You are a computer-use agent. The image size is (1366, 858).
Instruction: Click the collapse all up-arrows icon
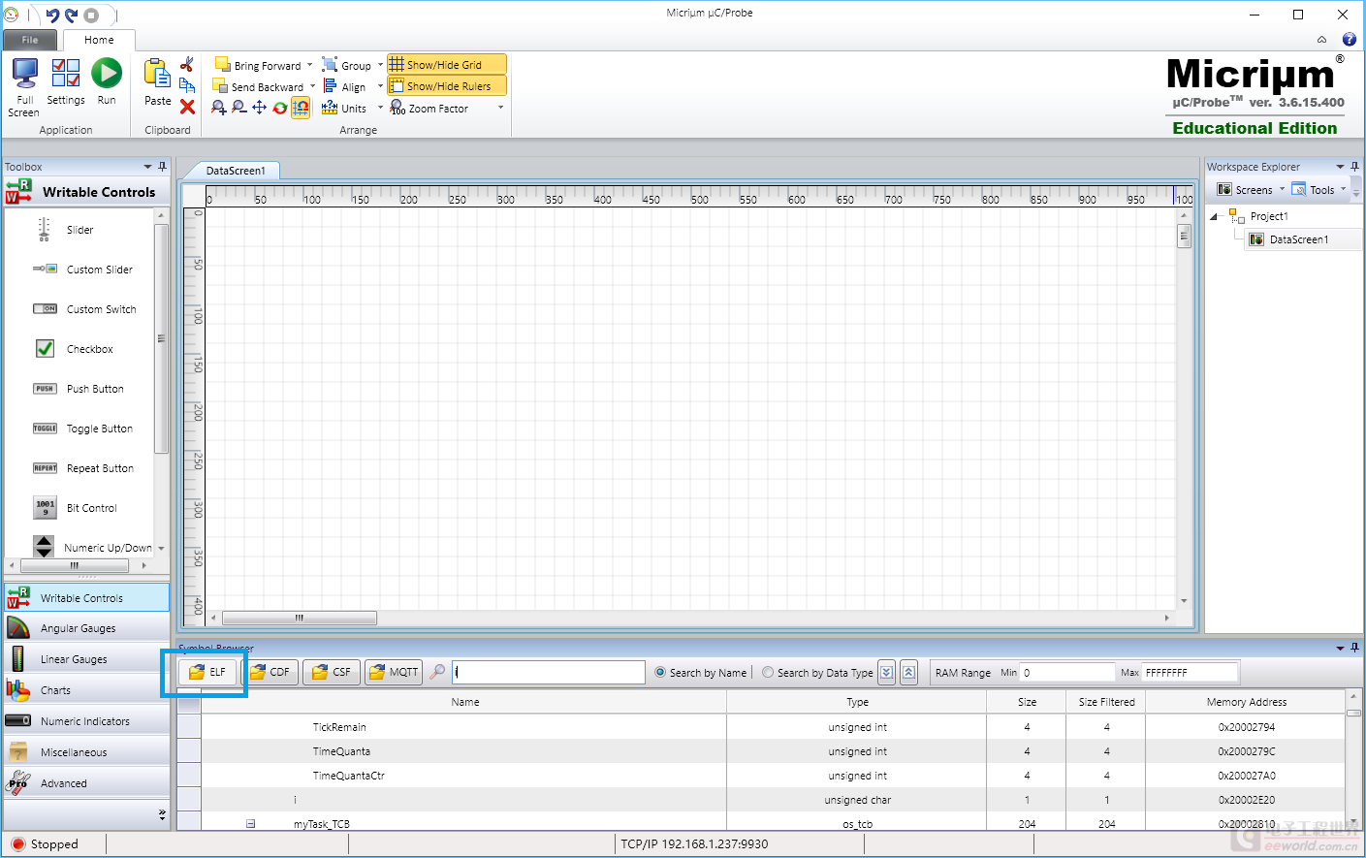pyautogui.click(x=908, y=672)
